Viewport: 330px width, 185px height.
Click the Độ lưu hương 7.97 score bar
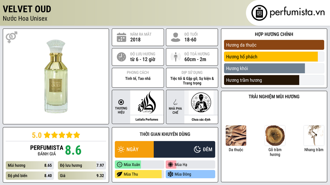click(x=82, y=165)
